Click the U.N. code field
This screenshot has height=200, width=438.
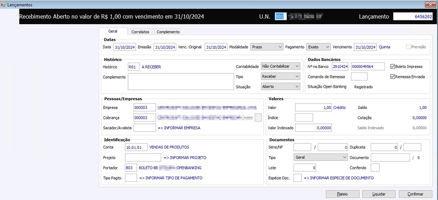pyautogui.click(x=280, y=16)
